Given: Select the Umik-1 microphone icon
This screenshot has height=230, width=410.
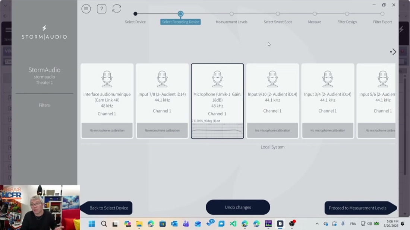Looking at the screenshot, I should 217,79.
